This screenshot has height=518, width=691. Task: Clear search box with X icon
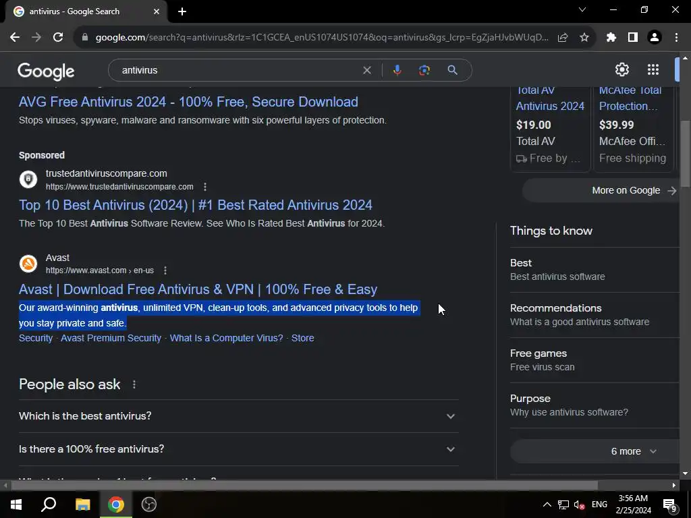click(366, 70)
